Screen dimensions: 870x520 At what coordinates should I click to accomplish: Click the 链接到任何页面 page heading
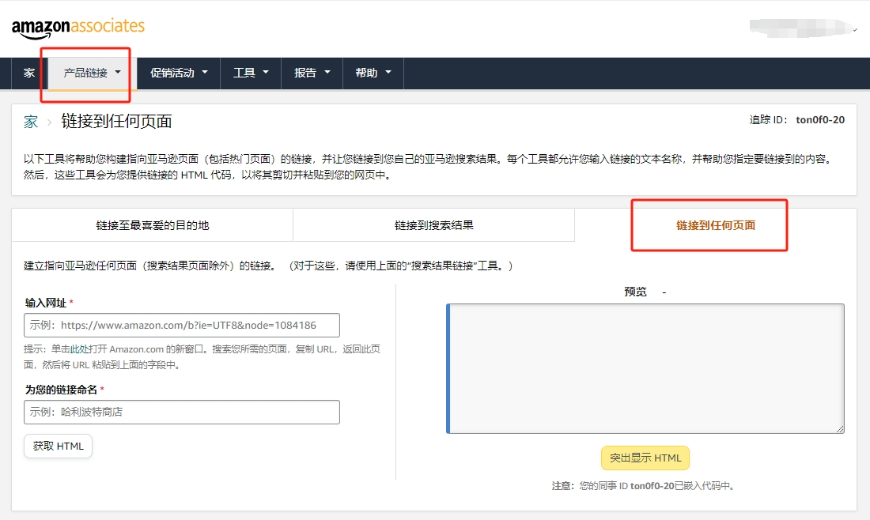[x=116, y=122]
